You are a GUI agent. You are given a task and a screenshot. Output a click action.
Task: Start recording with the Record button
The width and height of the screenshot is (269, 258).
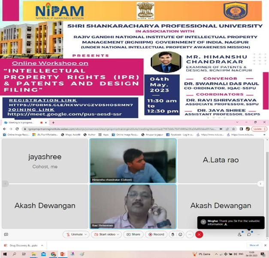pos(156,234)
